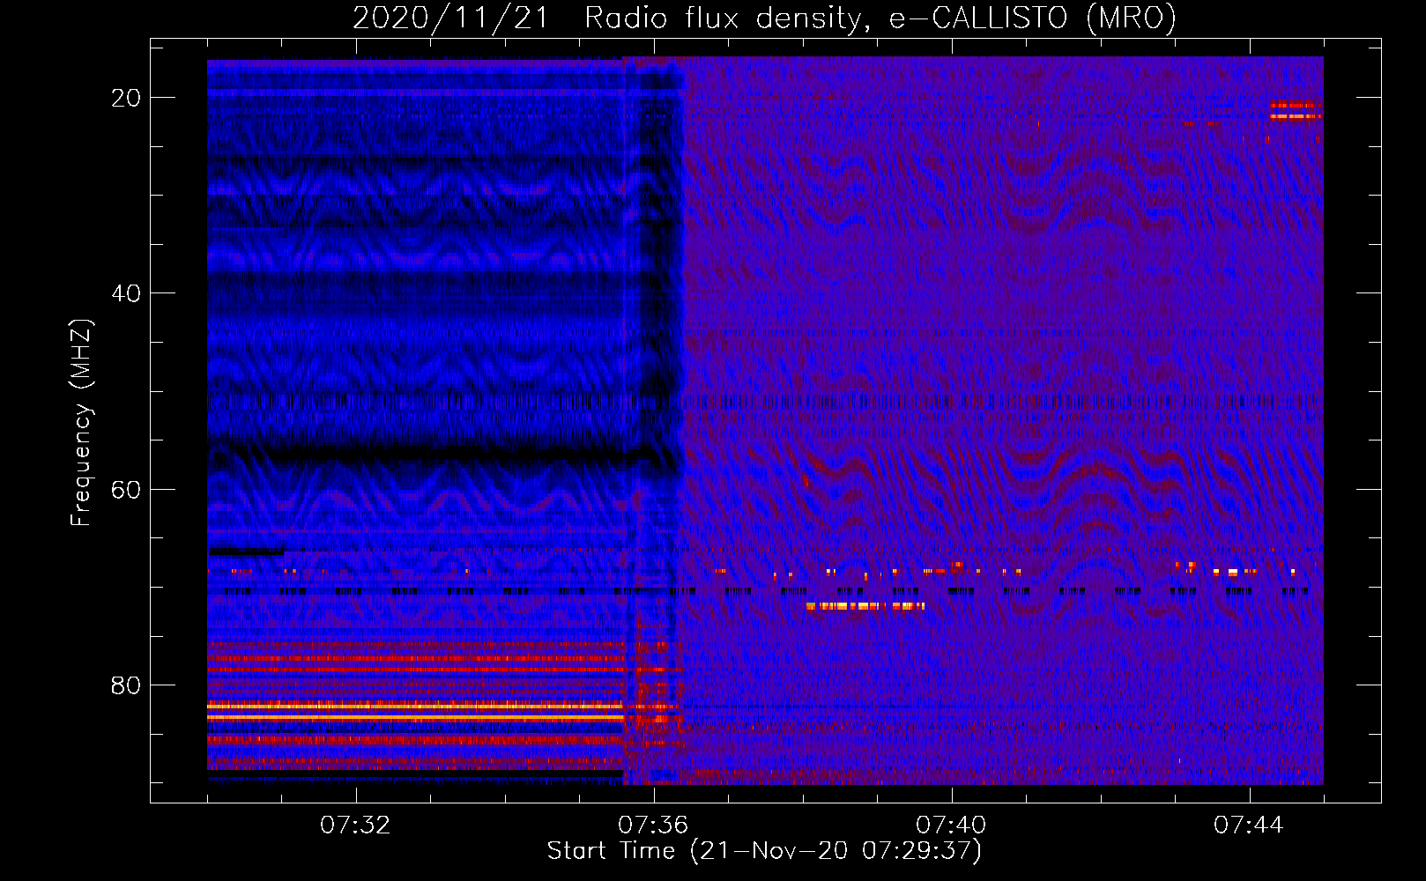Click the bright yellow emission band near 82 MHz
This screenshot has height=881, width=1426.
tap(415, 706)
